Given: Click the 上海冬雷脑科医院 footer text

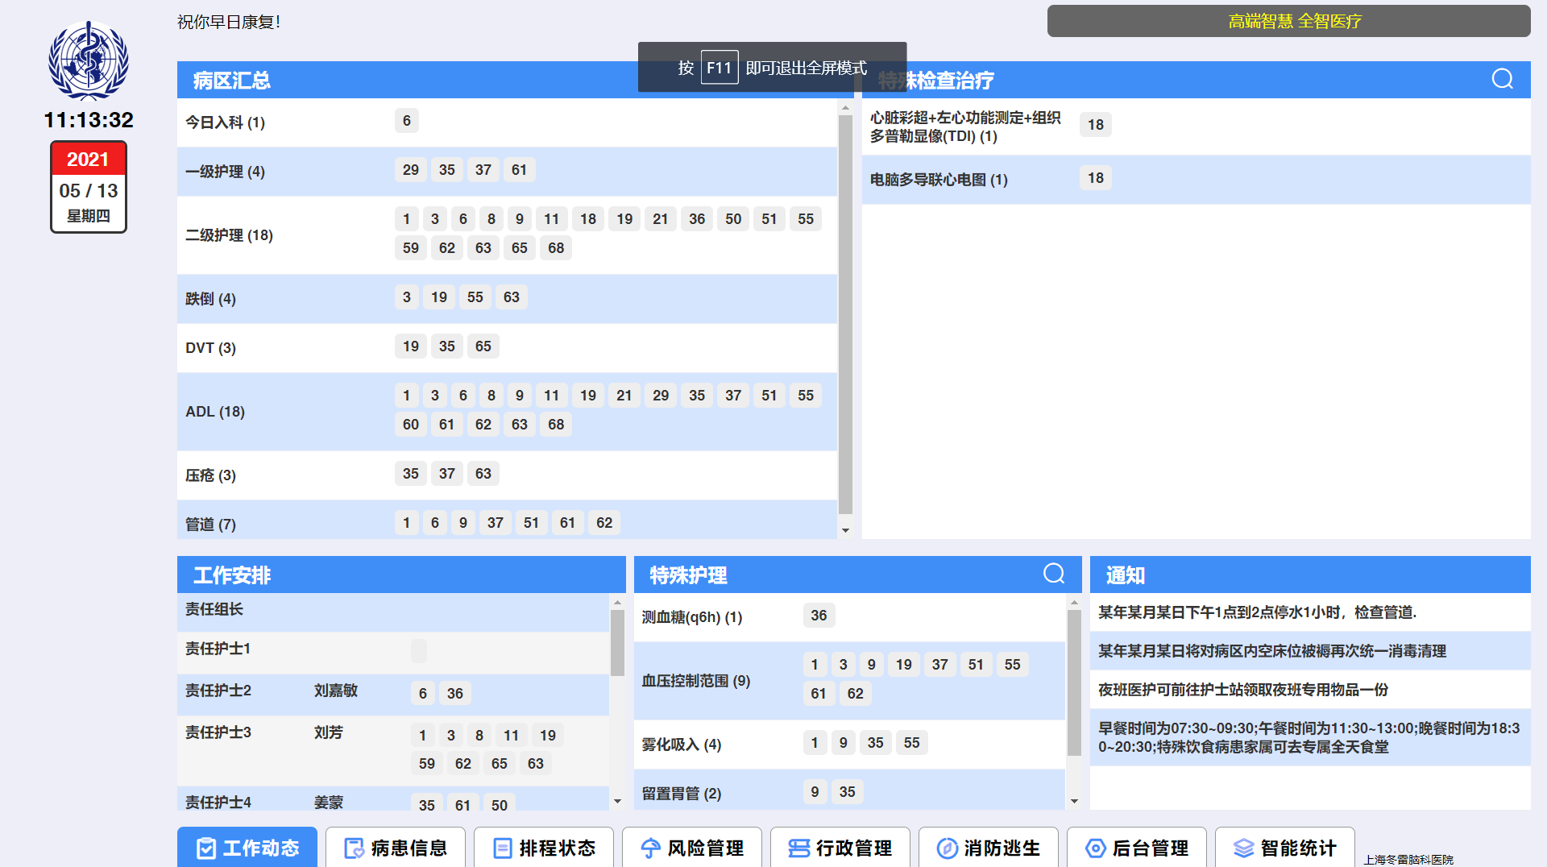Looking at the screenshot, I should [1408, 860].
